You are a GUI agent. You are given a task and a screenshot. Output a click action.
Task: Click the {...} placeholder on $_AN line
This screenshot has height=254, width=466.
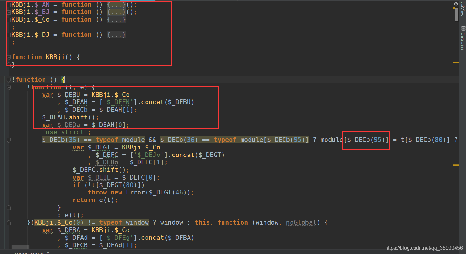click(x=116, y=4)
